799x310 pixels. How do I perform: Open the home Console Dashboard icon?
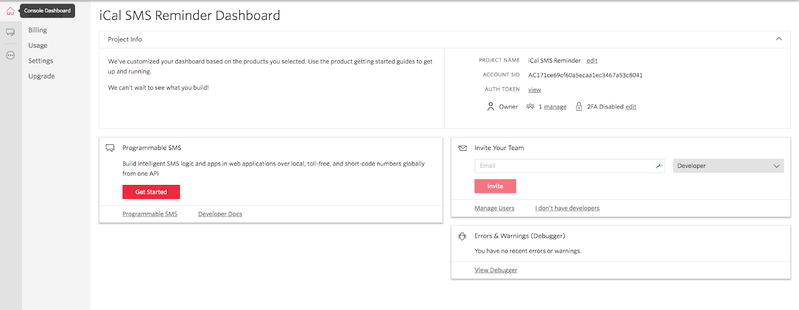point(10,11)
